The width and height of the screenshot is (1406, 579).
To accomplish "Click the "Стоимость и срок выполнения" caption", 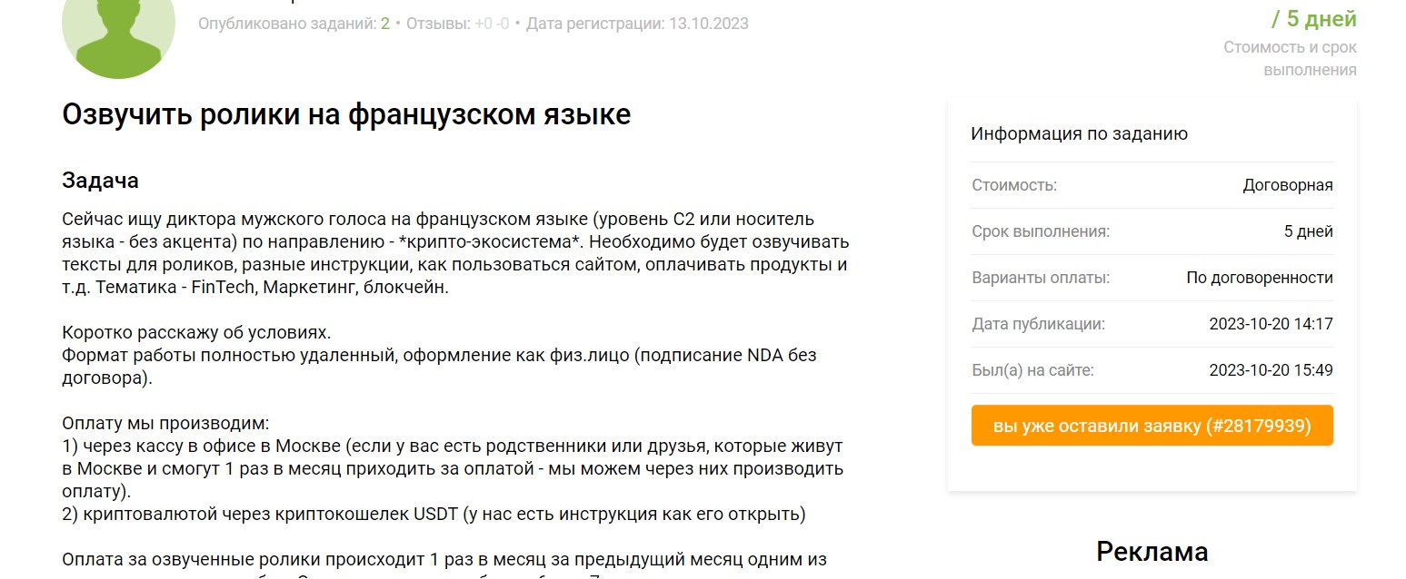I will pos(1290,58).
